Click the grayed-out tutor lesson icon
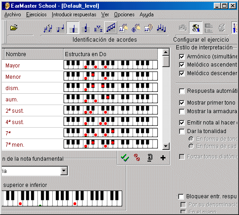Screen dimensions: 239x215 (182, 28)
